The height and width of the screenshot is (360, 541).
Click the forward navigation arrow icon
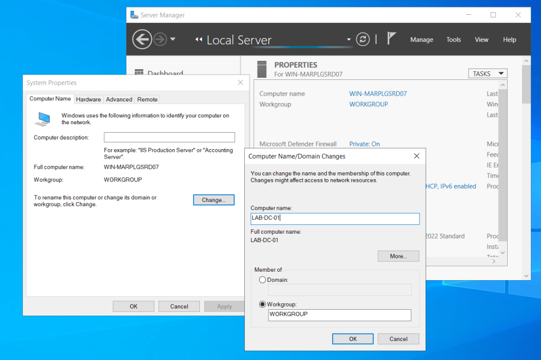[160, 40]
